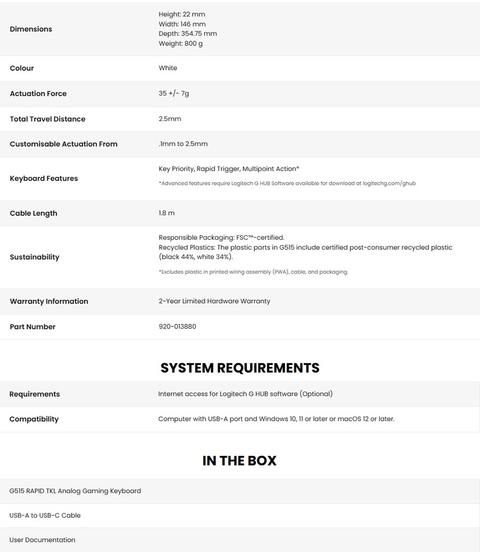480x552 pixels.
Task: Click the Responsible Packaging FSC-certified line
Action: pyautogui.click(x=221, y=238)
